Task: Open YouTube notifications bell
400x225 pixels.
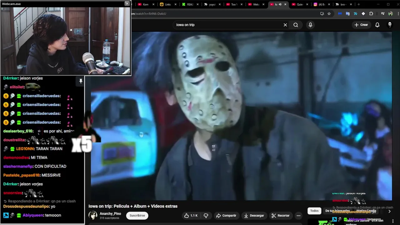Action: coord(377,25)
